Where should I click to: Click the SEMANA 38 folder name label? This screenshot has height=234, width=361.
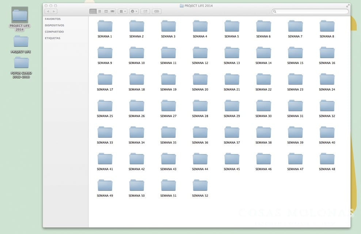tap(263, 143)
